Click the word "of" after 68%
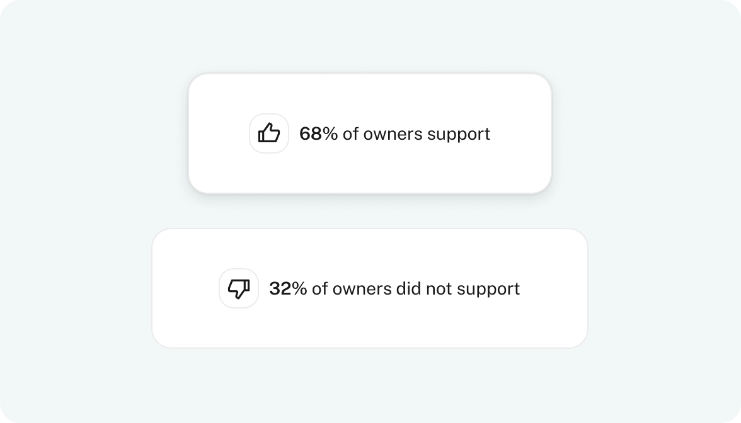This screenshot has height=423, width=741. pos(350,133)
